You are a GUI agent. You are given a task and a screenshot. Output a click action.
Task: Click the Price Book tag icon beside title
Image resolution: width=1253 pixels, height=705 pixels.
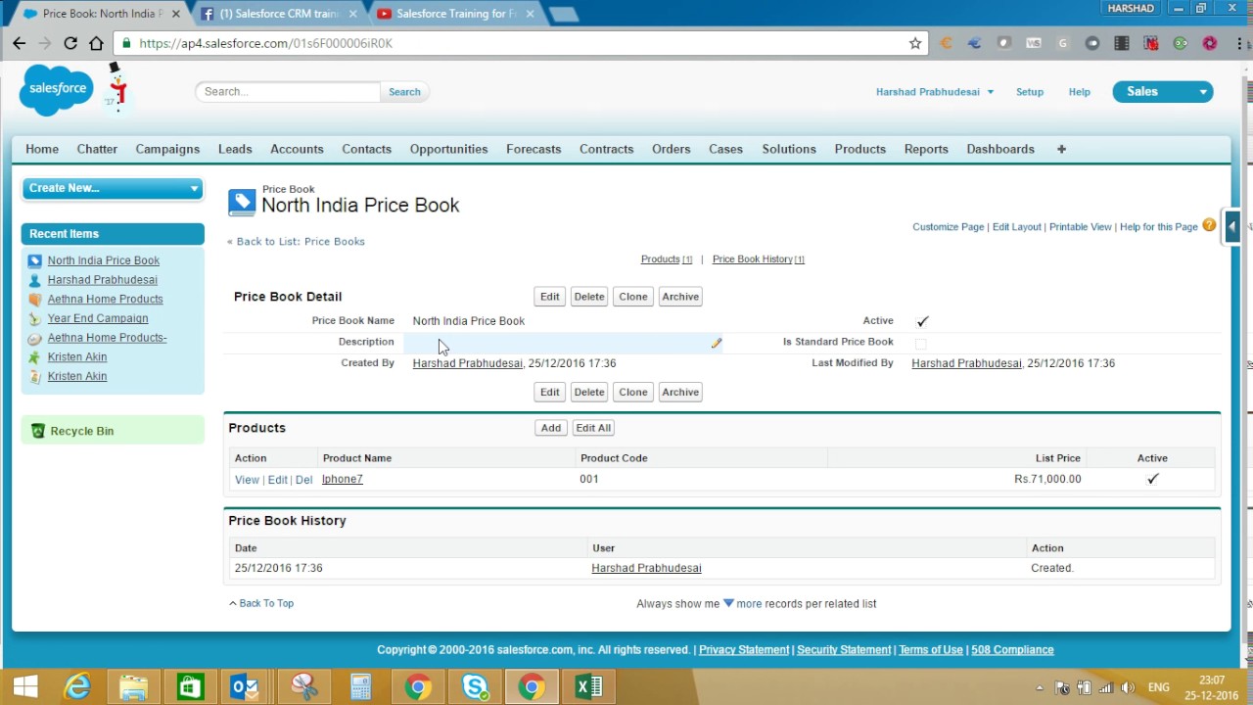tap(241, 202)
